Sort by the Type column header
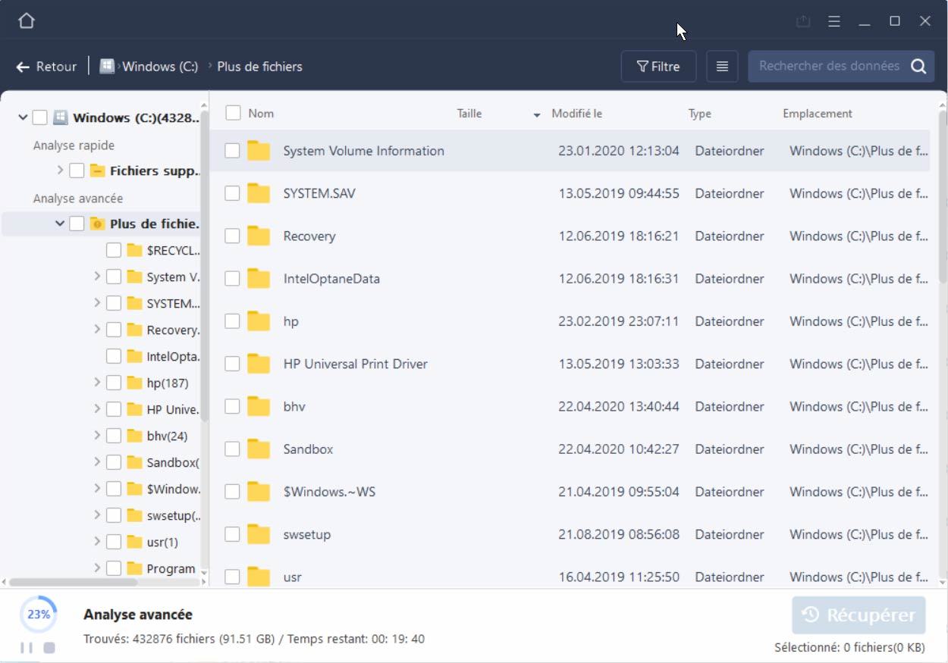The height and width of the screenshot is (663, 948). click(700, 114)
